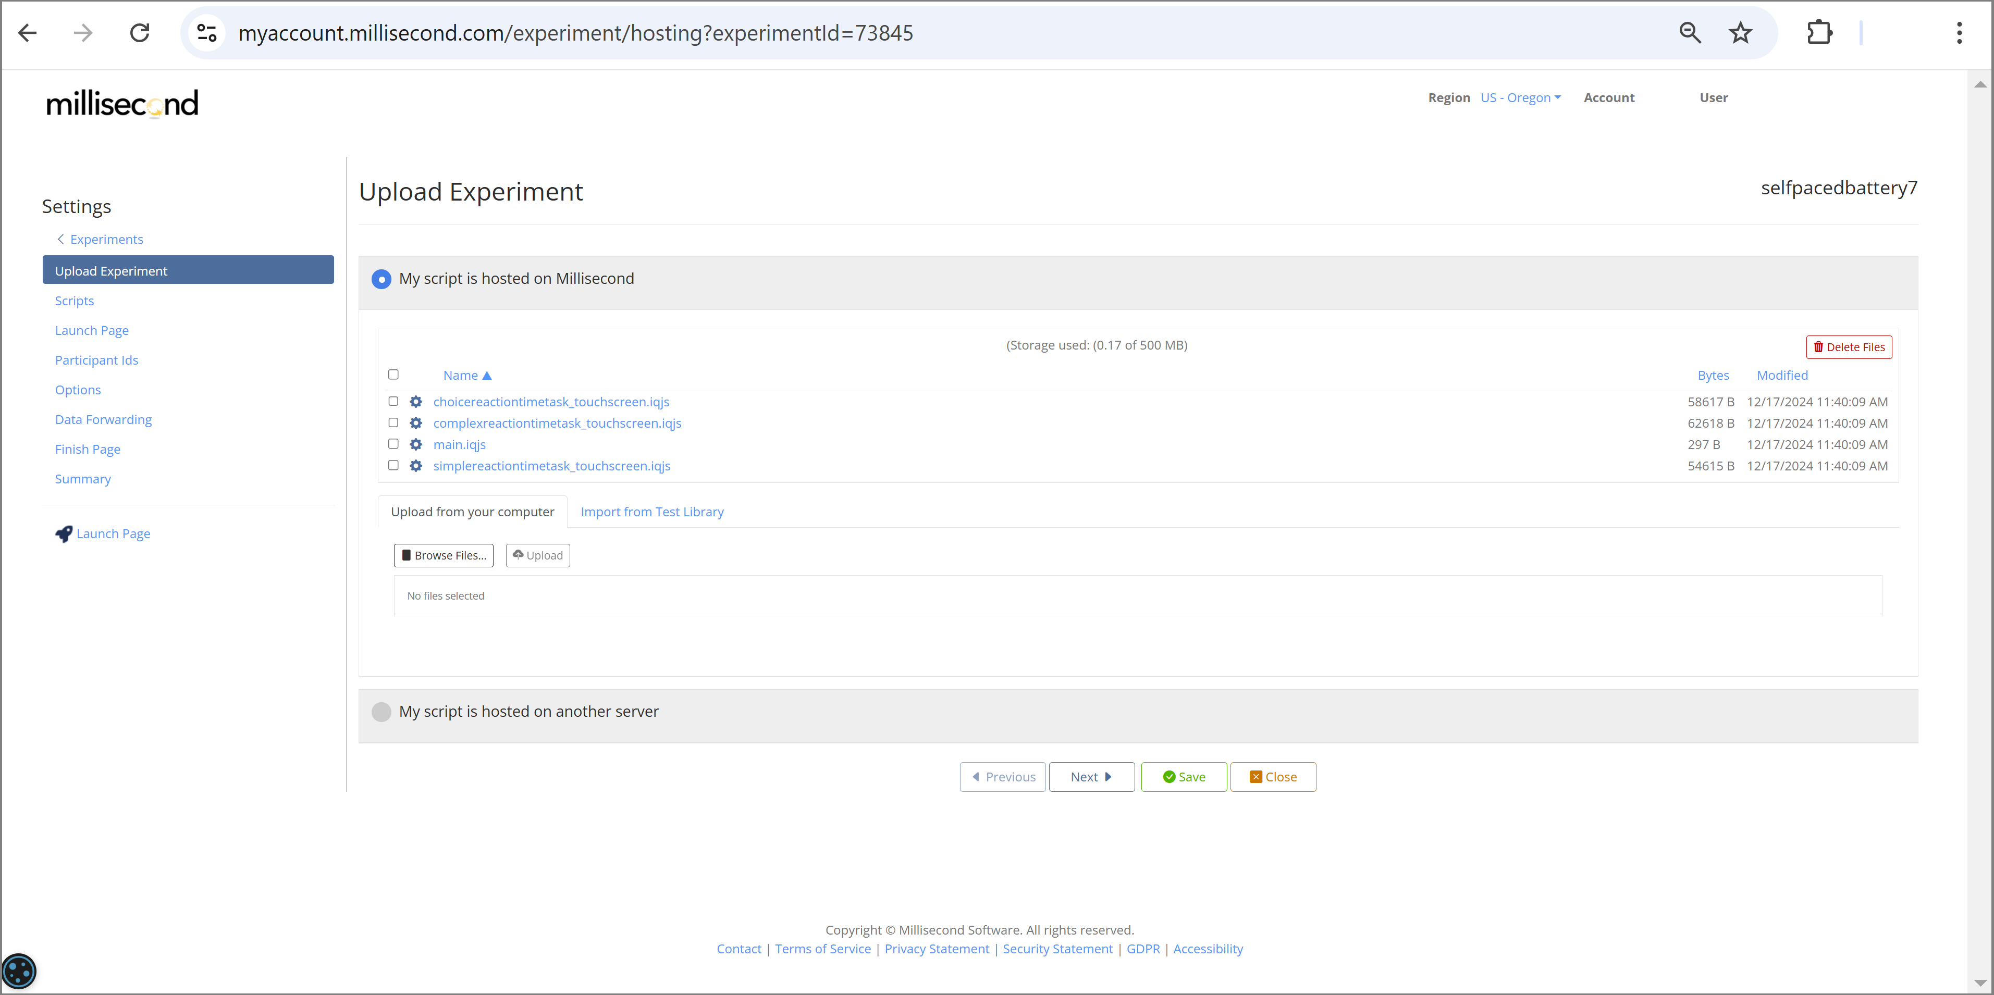This screenshot has height=995, width=1994.
Task: Go back to Experiments list
Action: click(100, 239)
